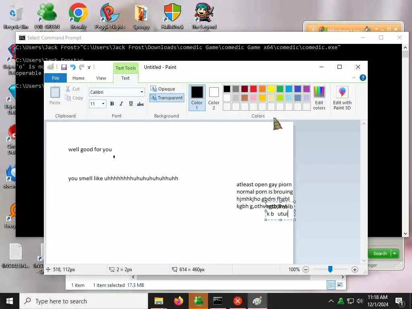Screen dimensions: 412x309
Task: Open the Edit colors dialog
Action: 319,98
